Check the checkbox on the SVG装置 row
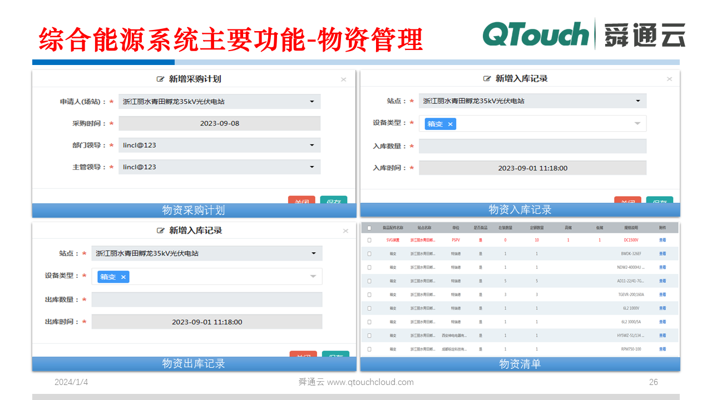The height and width of the screenshot is (400, 712). tap(368, 240)
